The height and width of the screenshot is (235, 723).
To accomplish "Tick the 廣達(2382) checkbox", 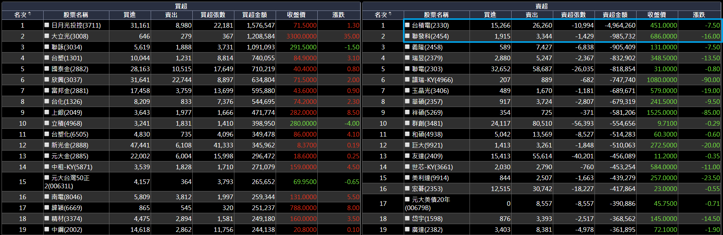I will coord(407,229).
